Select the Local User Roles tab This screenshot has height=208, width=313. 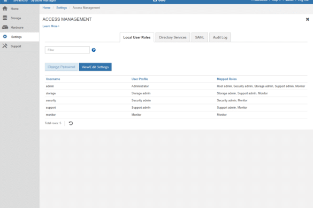pos(137,37)
